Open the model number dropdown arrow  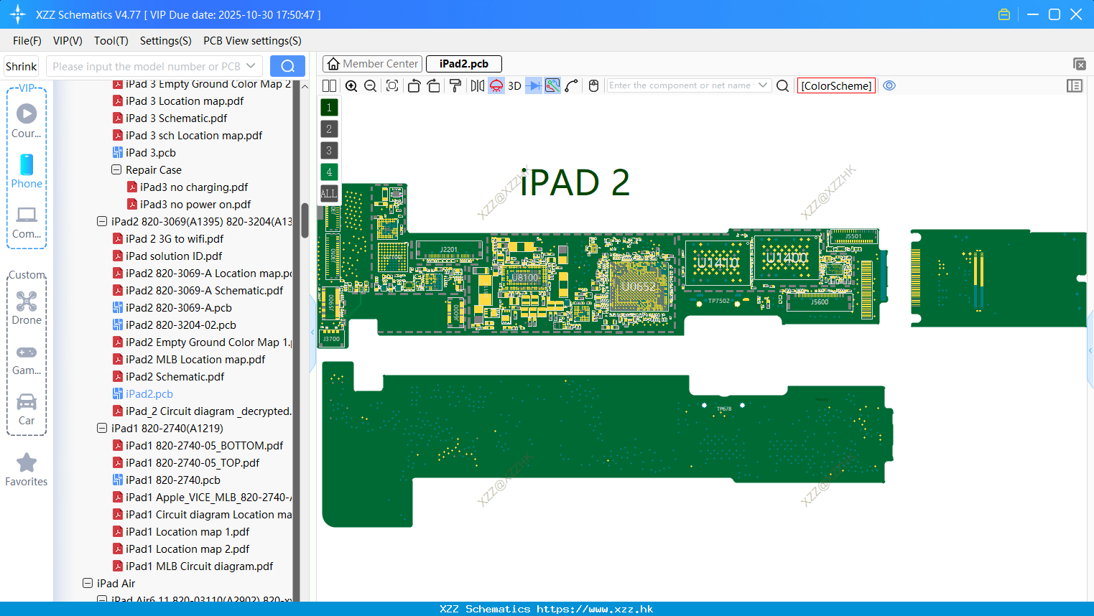point(251,66)
